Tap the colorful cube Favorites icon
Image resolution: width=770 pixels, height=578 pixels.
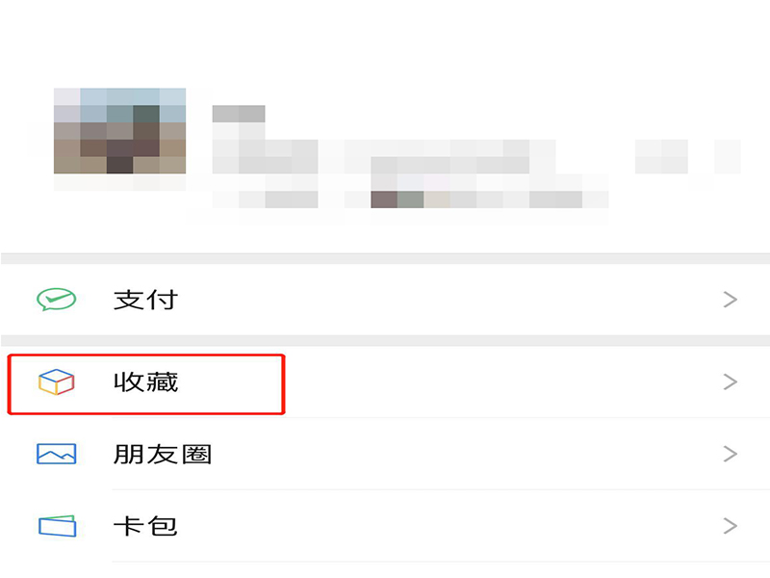pyautogui.click(x=57, y=381)
